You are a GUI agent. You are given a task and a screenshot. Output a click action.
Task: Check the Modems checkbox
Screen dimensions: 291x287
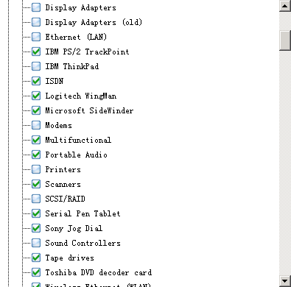point(36,125)
